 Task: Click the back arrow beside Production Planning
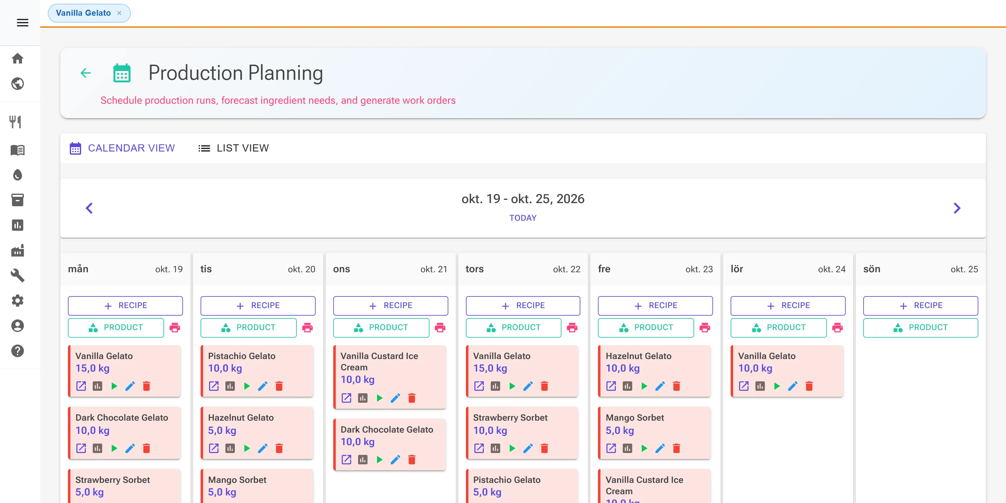tap(86, 73)
